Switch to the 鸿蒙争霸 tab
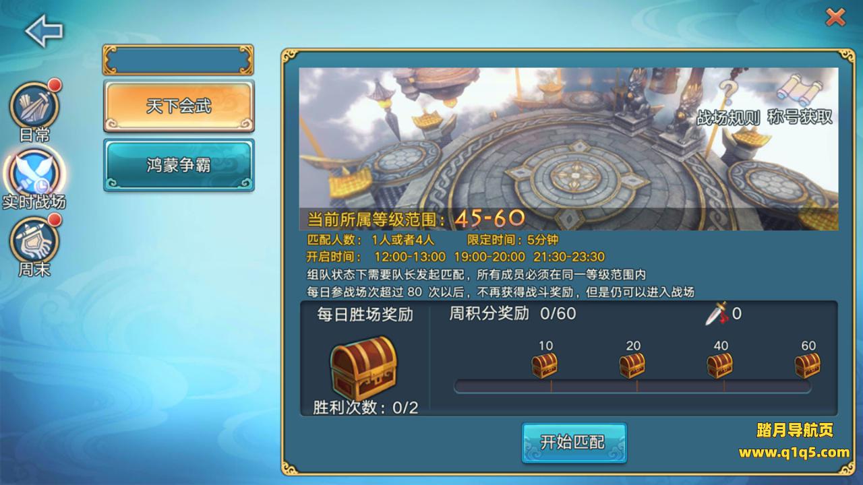This screenshot has width=863, height=485. pos(179,165)
